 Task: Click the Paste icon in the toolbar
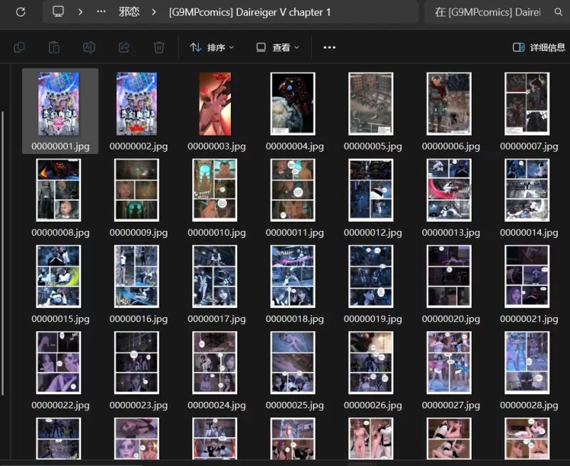tap(54, 47)
